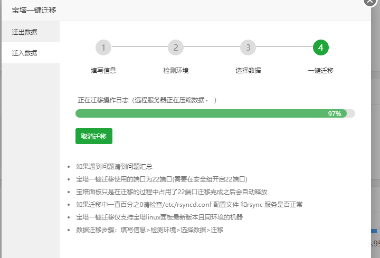This screenshot has width=380, height=258.
Task: Click the step 2 circle for 检测环境
Action: click(x=176, y=47)
